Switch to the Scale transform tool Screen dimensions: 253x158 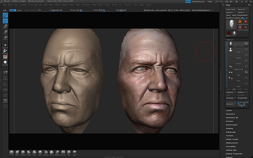pos(5,32)
